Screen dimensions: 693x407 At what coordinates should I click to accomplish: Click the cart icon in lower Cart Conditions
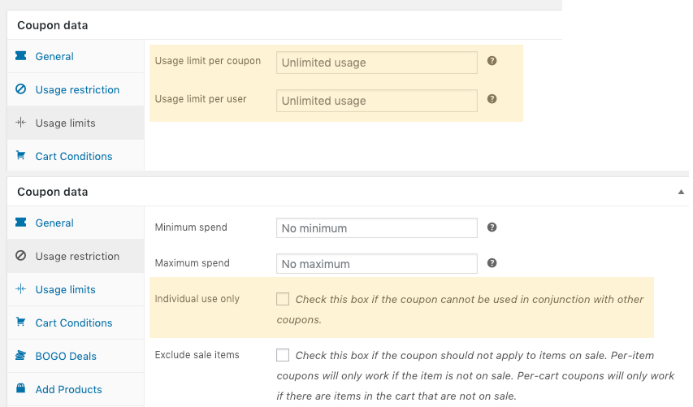pyautogui.click(x=21, y=323)
